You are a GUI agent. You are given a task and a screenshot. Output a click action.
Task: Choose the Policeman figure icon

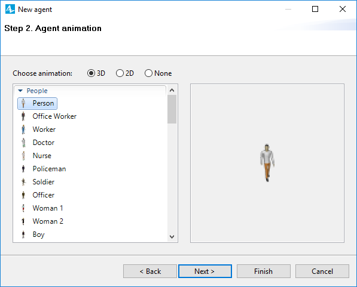tap(23, 169)
